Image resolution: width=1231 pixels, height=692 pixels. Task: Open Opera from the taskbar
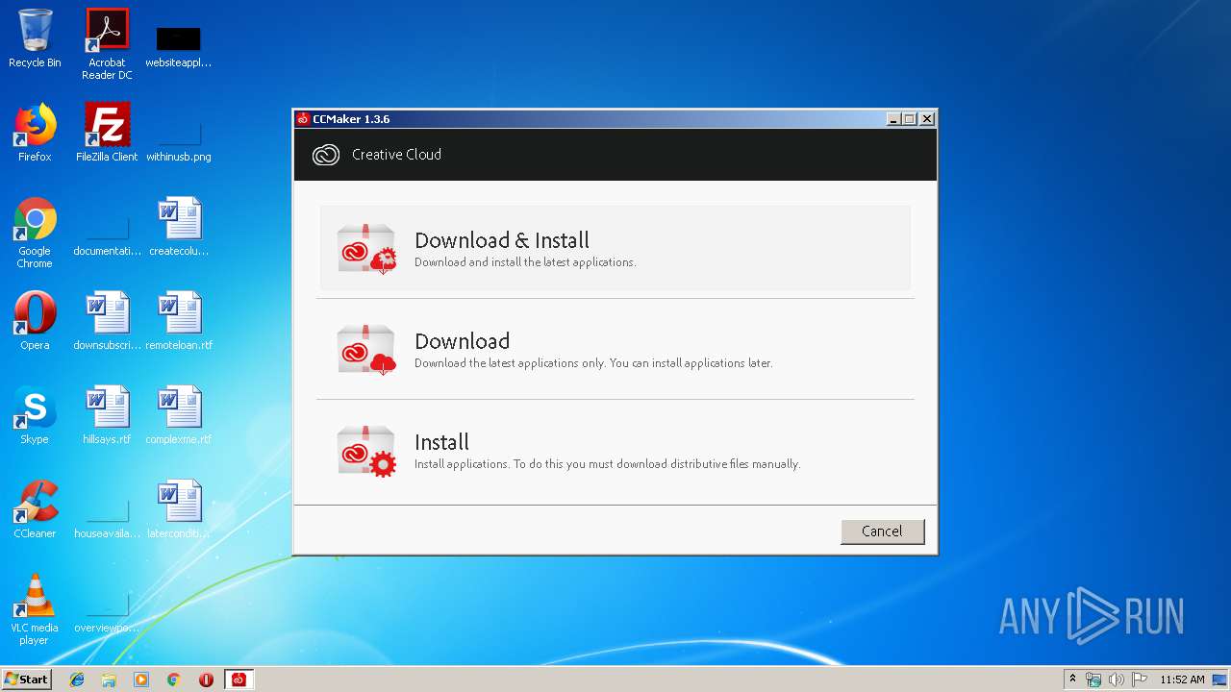[206, 680]
